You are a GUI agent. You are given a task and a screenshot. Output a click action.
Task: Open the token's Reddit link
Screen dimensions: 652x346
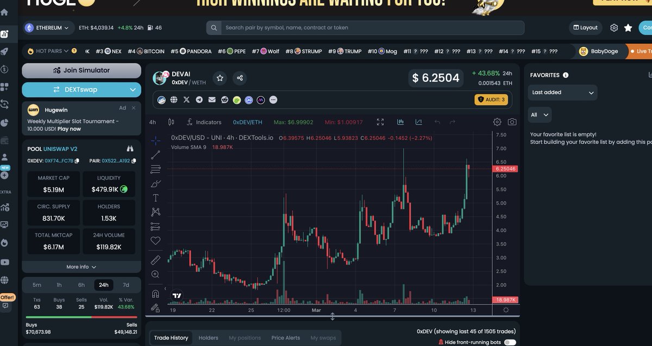point(224,100)
